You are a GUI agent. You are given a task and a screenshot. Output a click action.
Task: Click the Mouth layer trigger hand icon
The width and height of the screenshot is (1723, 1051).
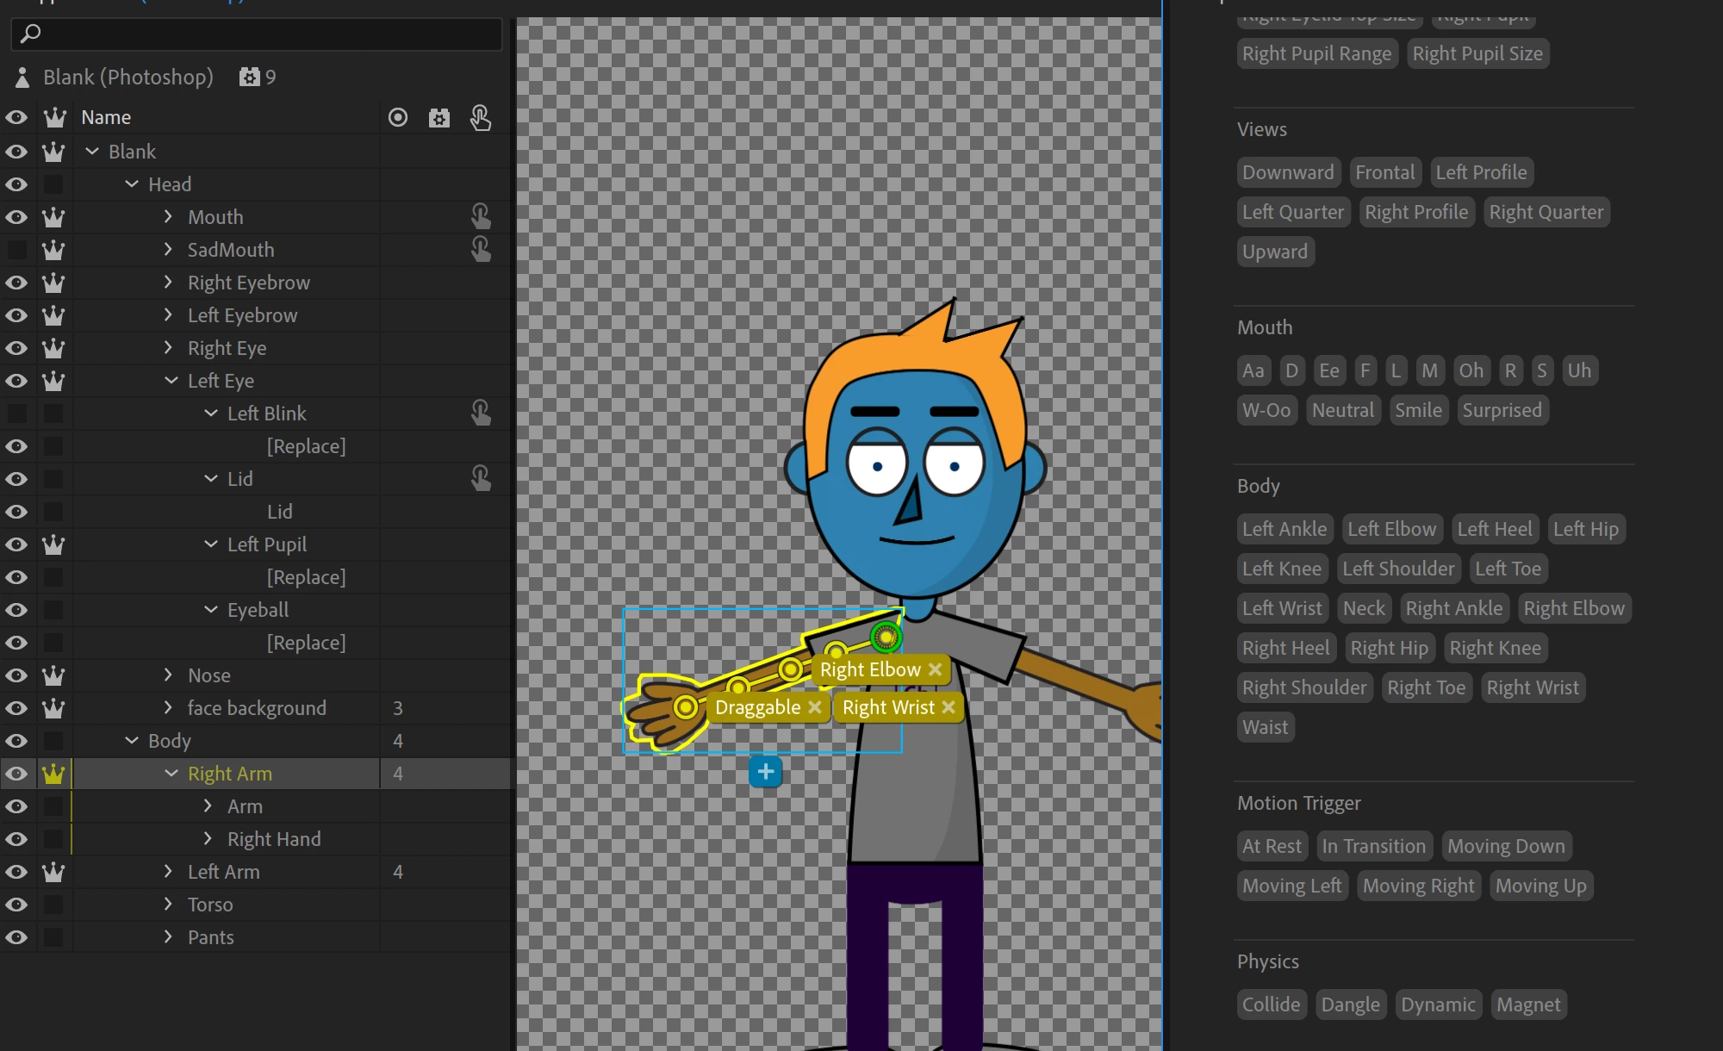click(x=481, y=216)
